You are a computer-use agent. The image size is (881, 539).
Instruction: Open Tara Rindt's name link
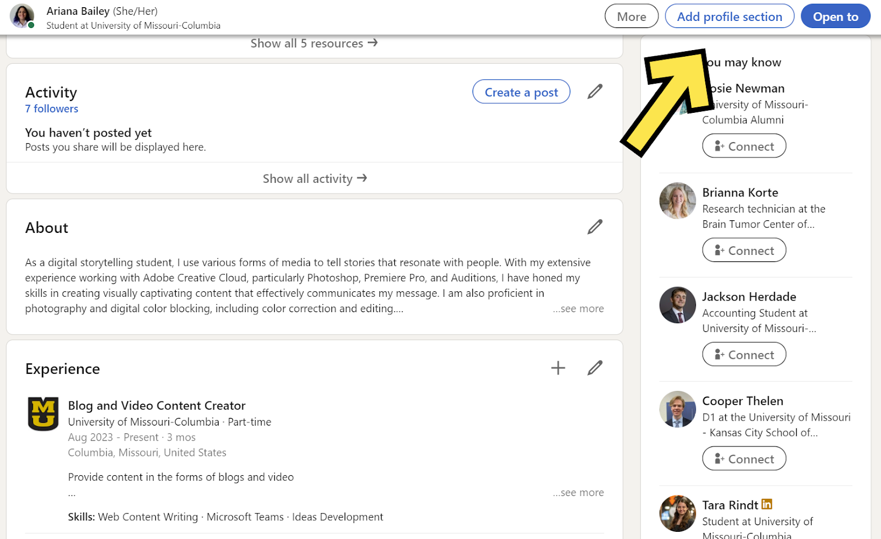pos(730,505)
